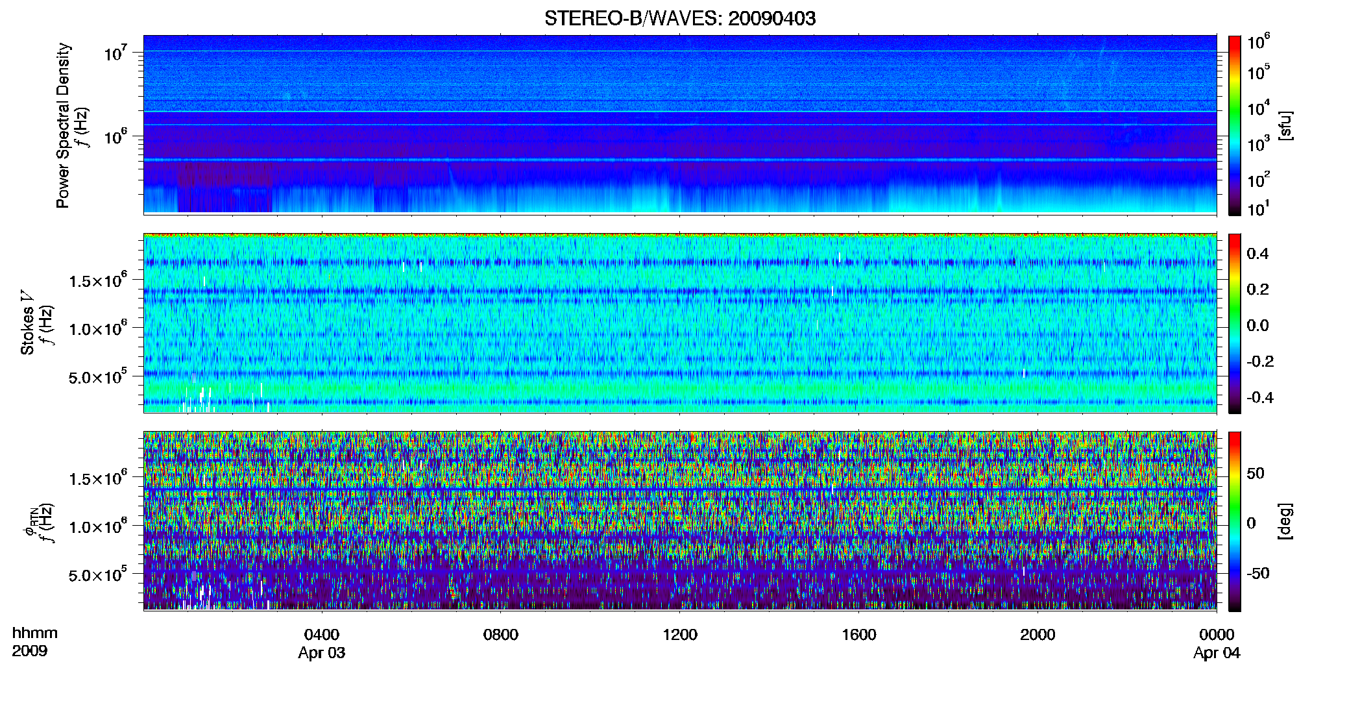
Task: Click the 1.5×10^6 tick on Stokes panel
Action: 98,280
